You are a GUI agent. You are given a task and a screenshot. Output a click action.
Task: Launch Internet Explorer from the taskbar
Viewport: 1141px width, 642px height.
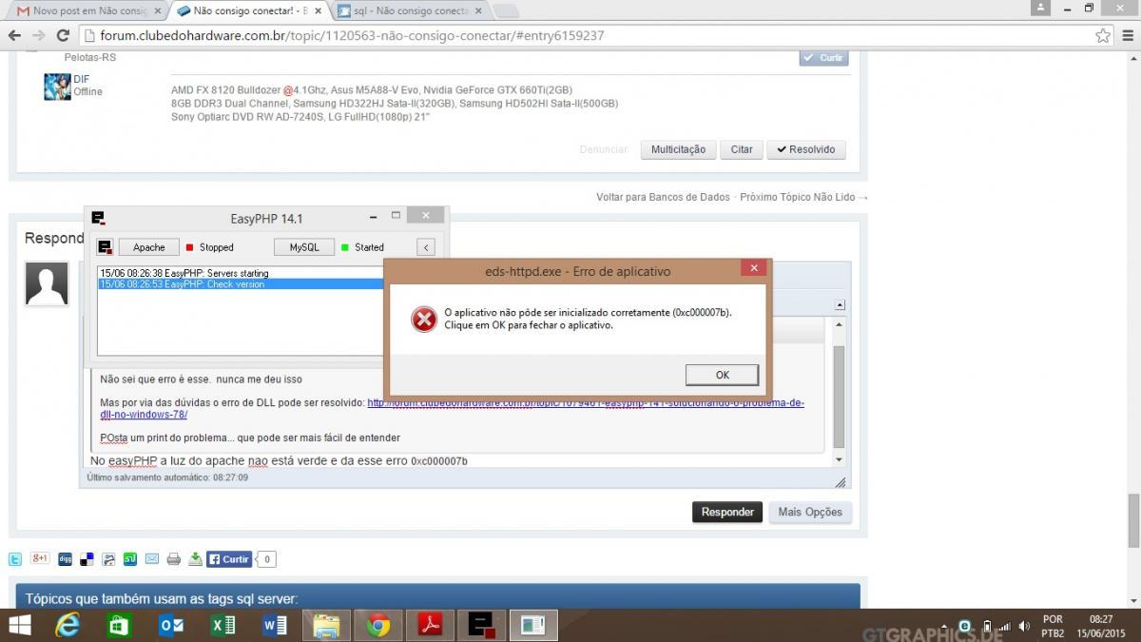[68, 625]
